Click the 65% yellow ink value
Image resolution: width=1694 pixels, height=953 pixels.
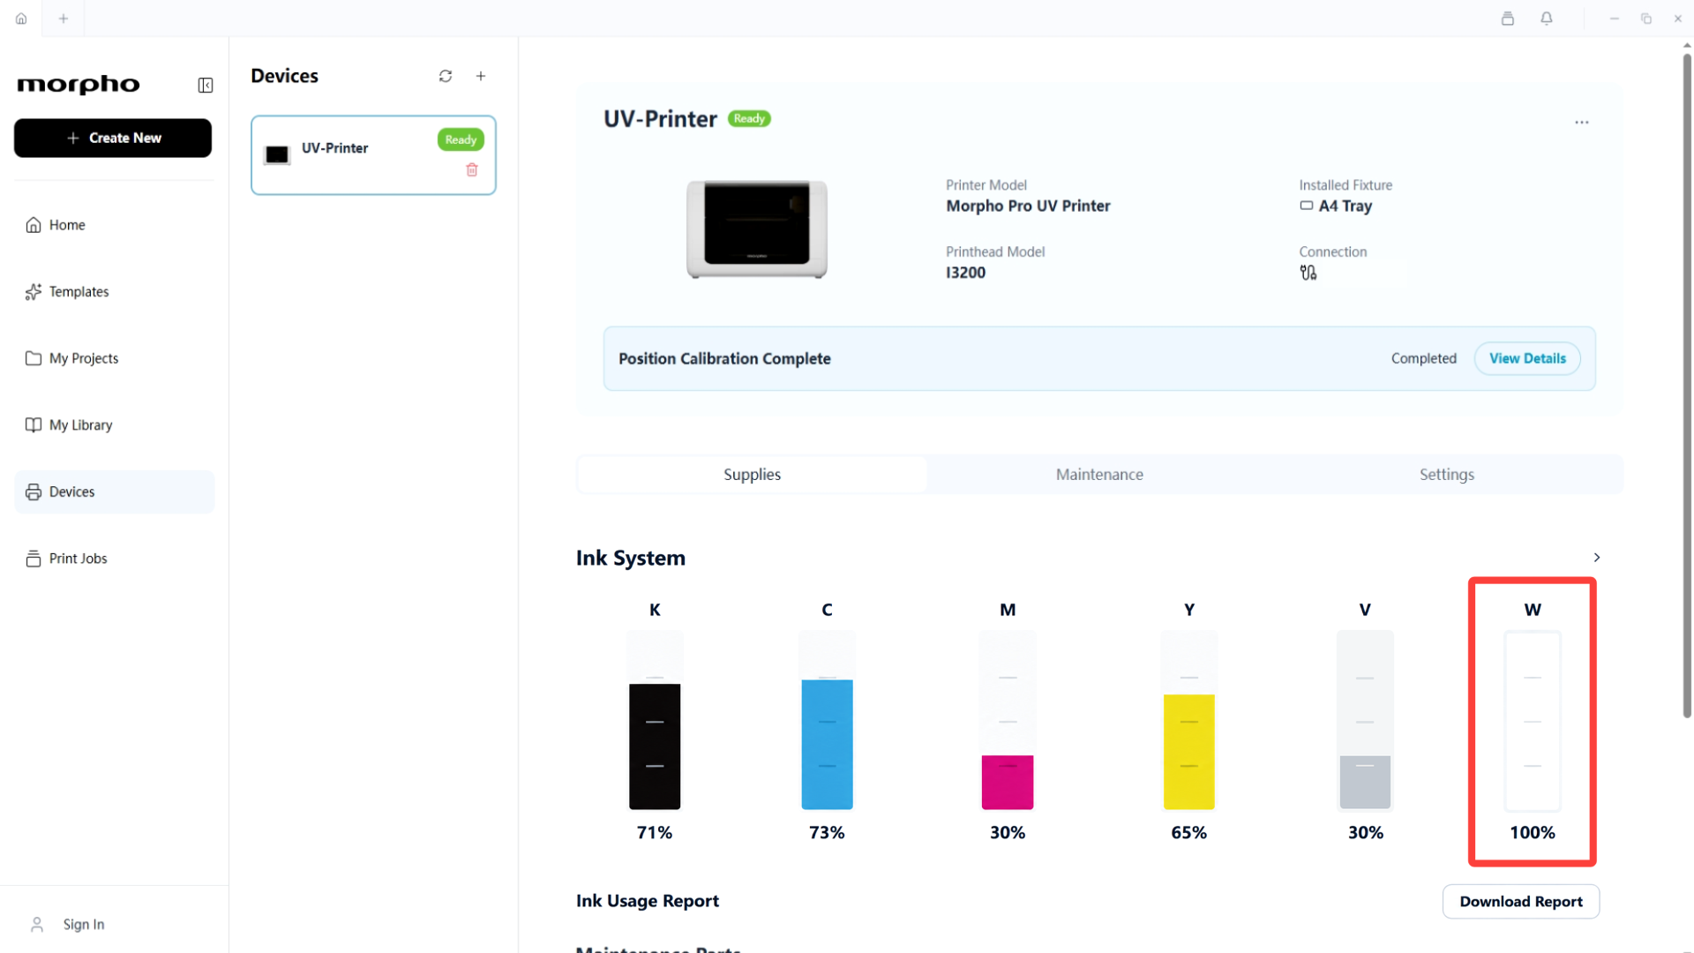tap(1189, 833)
